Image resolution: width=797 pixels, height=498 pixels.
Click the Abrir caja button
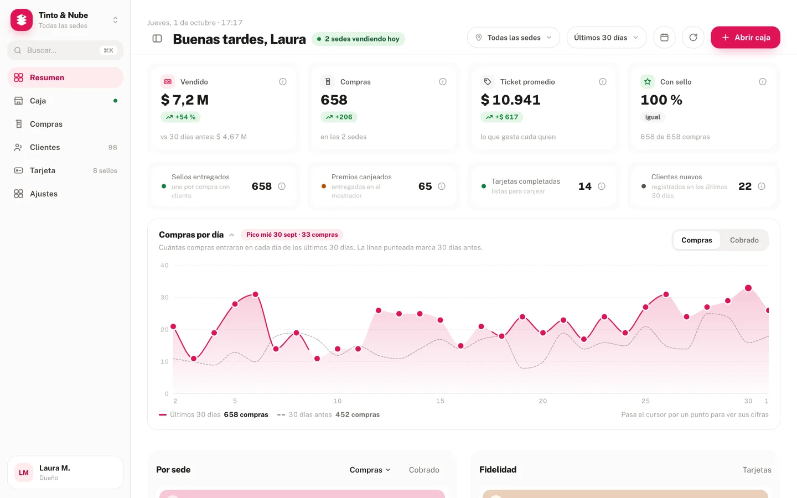click(x=746, y=38)
